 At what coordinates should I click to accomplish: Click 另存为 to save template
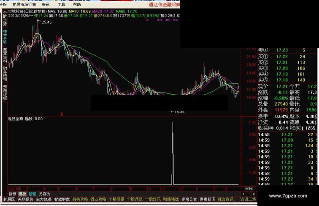45,194
